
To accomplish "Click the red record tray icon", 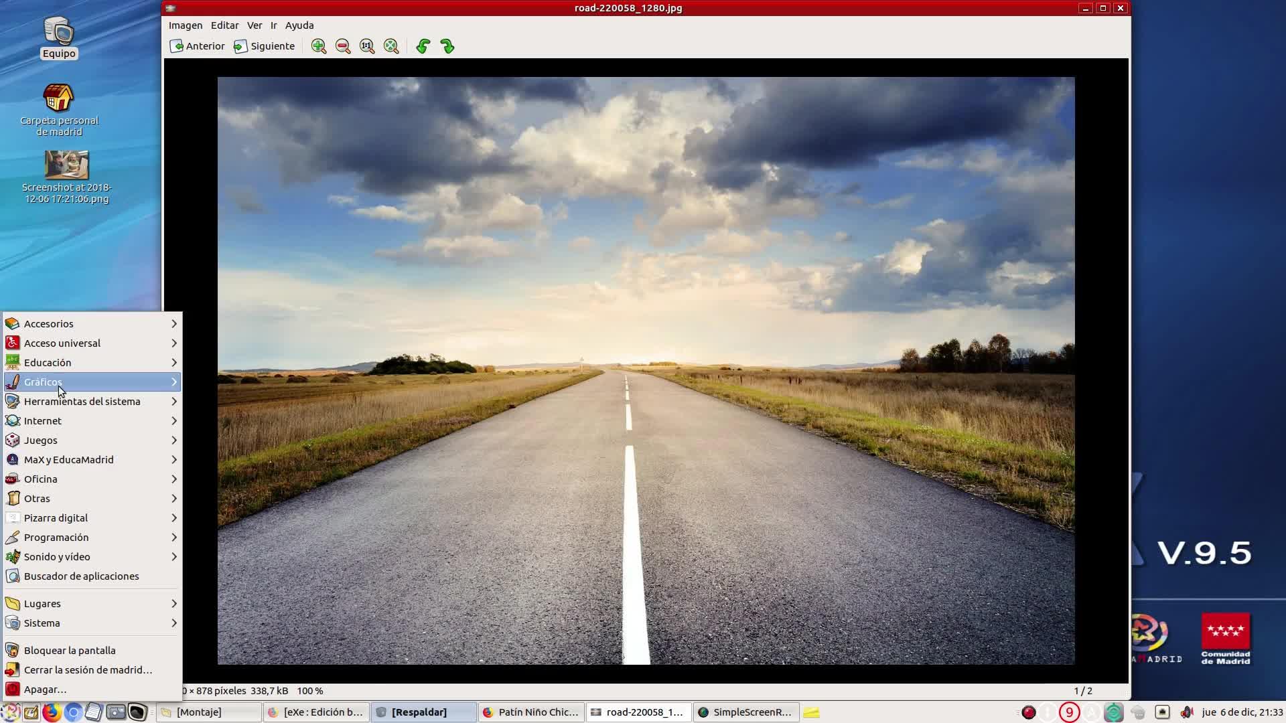I will tap(1029, 712).
